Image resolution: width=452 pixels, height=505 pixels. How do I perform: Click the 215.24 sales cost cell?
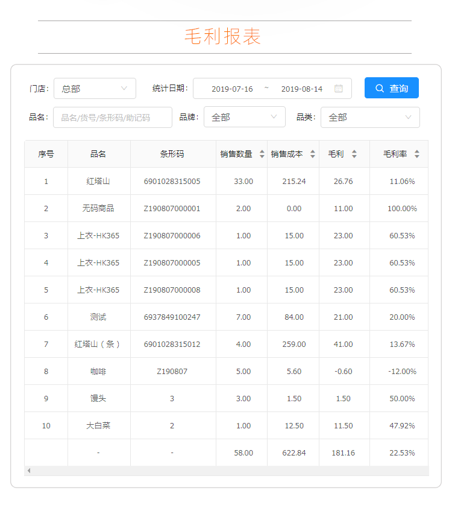(293, 182)
